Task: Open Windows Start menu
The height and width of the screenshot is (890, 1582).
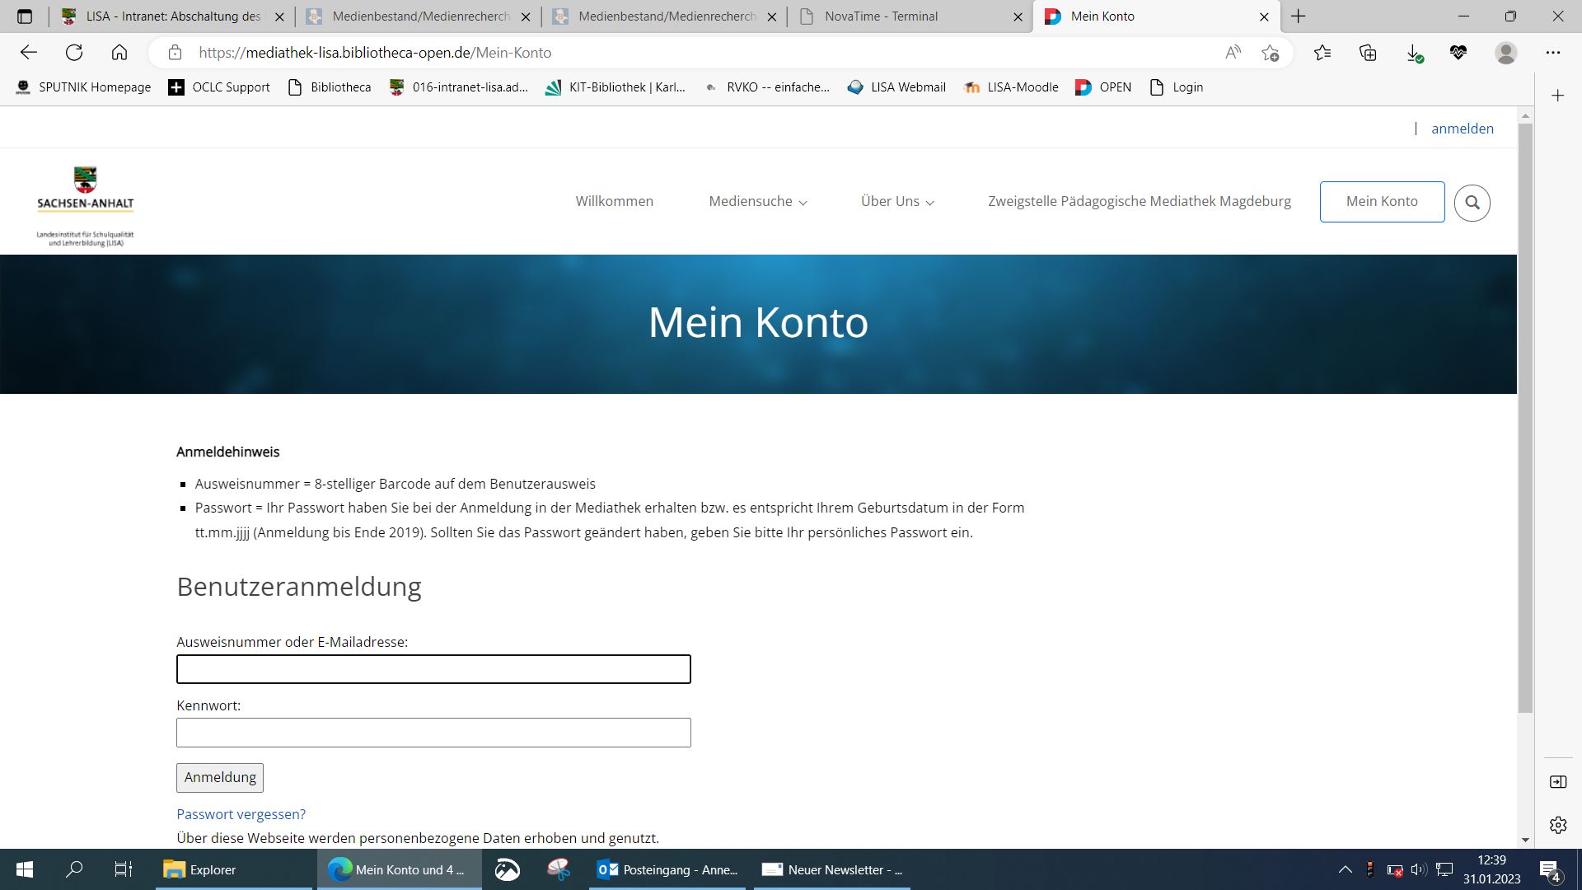Action: 25,869
